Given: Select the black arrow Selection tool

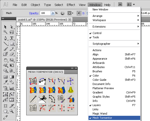Looking at the screenshot, I should coord(5,27).
